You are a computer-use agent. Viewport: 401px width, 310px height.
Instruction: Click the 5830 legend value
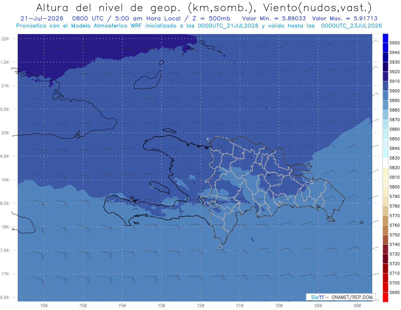coord(394,158)
